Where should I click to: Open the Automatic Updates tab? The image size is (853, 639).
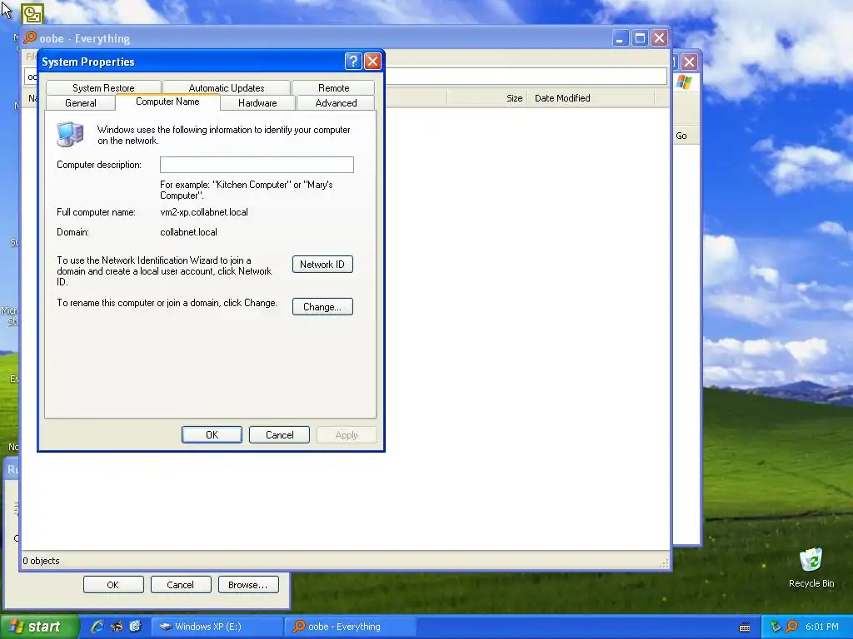click(x=227, y=87)
